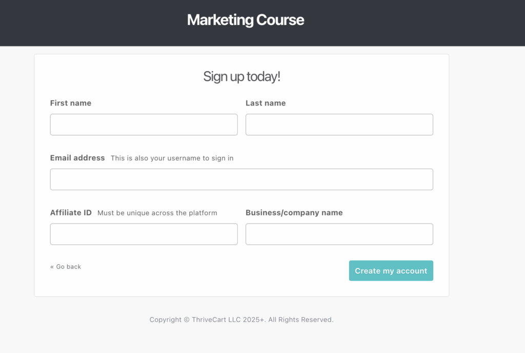Click the Last name label
525x353 pixels.
pyautogui.click(x=266, y=103)
